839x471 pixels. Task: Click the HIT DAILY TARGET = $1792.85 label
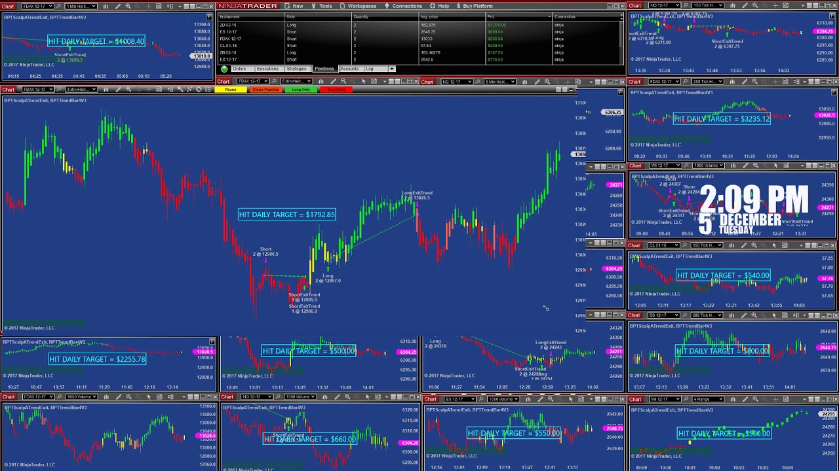[x=287, y=215]
